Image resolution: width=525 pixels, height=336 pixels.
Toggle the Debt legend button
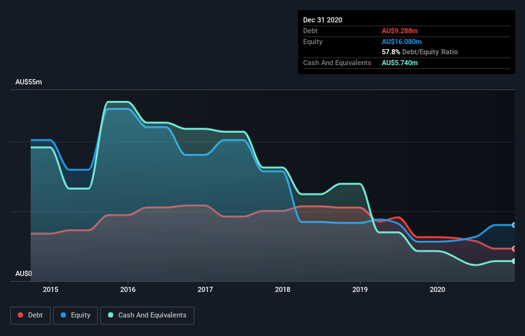[x=30, y=316]
